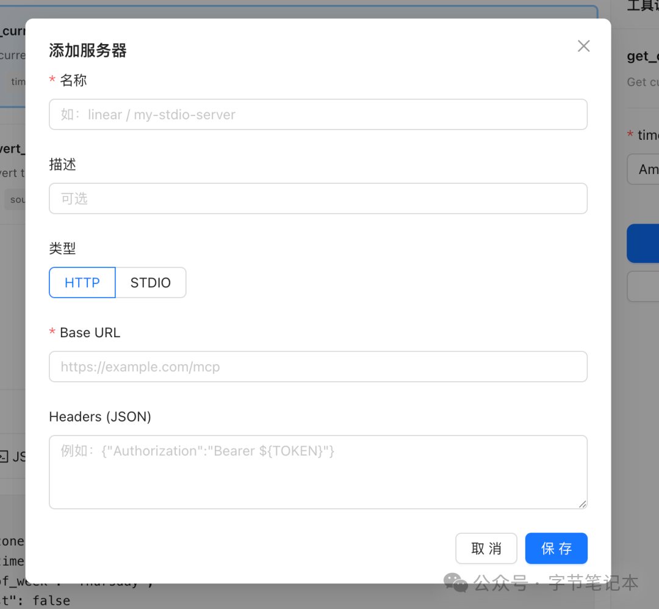
Task: Focus the required 名称 name input field
Action: (318, 114)
